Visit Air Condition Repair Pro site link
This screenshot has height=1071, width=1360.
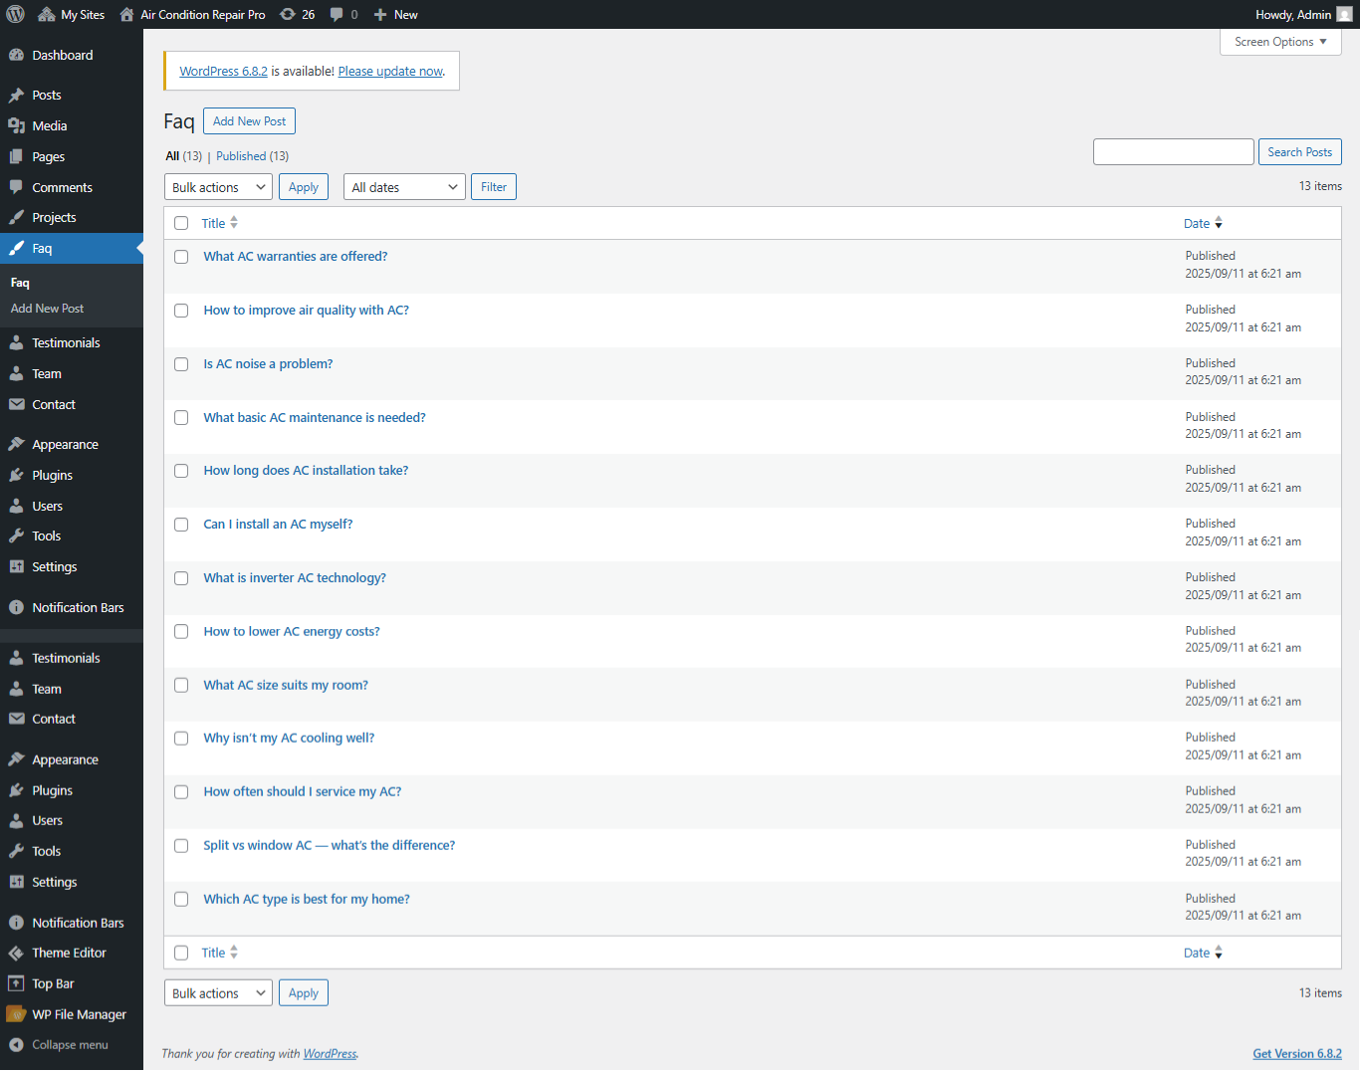point(192,14)
